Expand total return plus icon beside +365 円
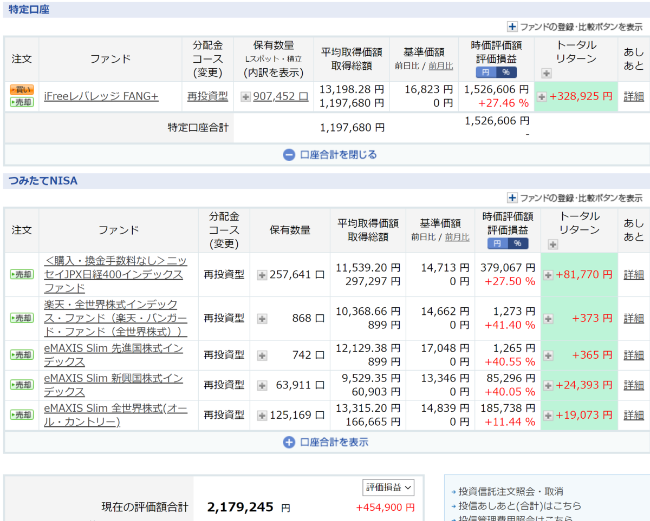This screenshot has height=521, width=650. 548,355
